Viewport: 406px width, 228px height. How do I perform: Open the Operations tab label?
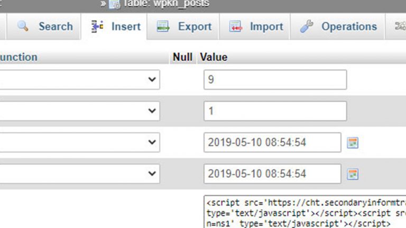point(349,26)
